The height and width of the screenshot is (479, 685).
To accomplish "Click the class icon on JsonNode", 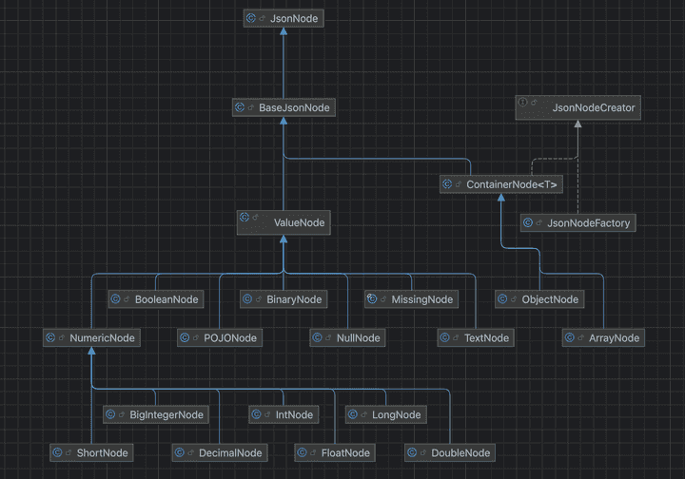I will tap(251, 18).
